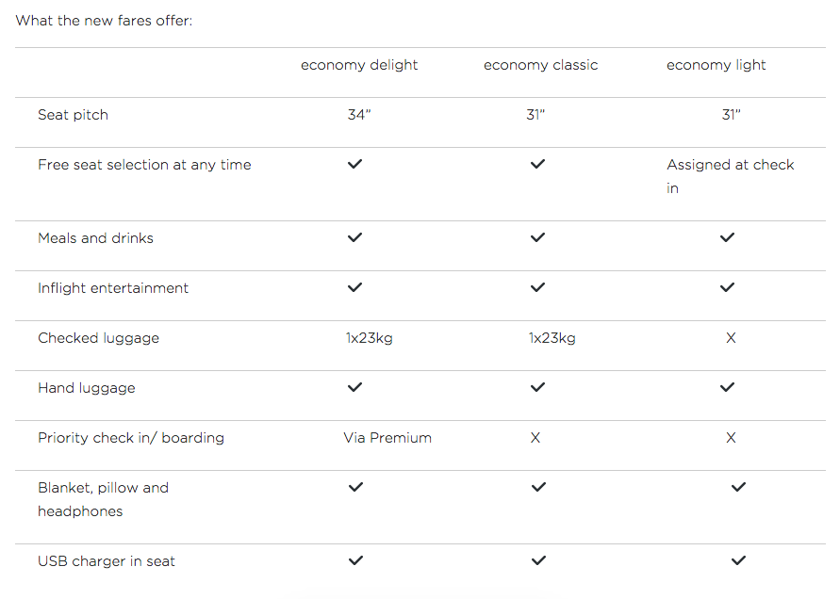The image size is (840, 599).
Task: Select the economy delight column header
Action: [x=359, y=65]
